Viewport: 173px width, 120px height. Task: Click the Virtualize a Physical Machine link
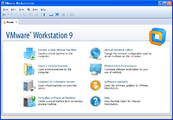(x=57, y=98)
